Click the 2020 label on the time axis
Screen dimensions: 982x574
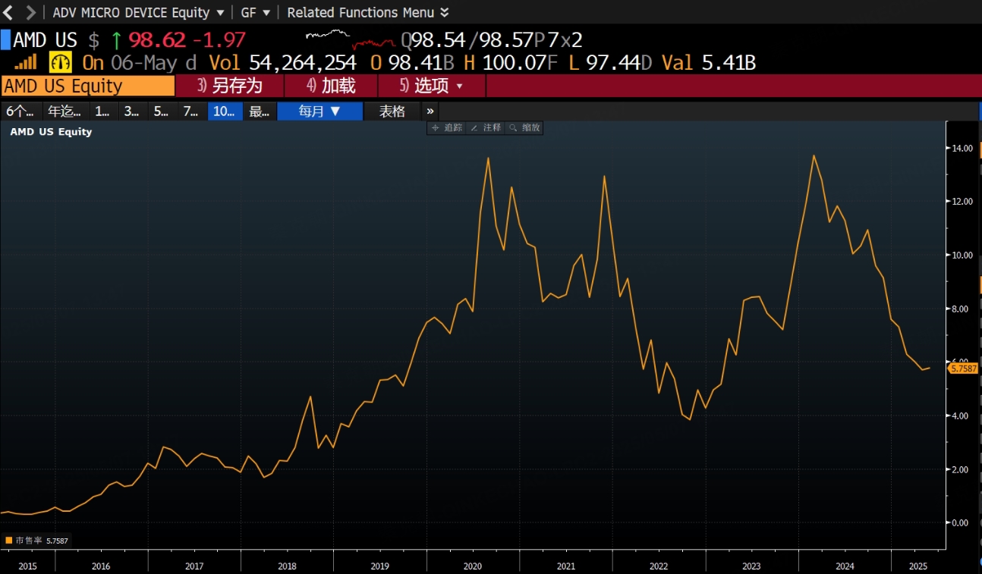pos(472,566)
